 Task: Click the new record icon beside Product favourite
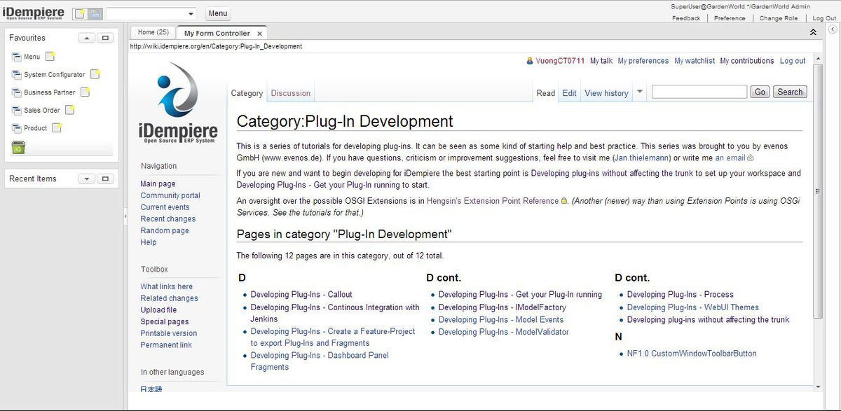click(x=57, y=127)
